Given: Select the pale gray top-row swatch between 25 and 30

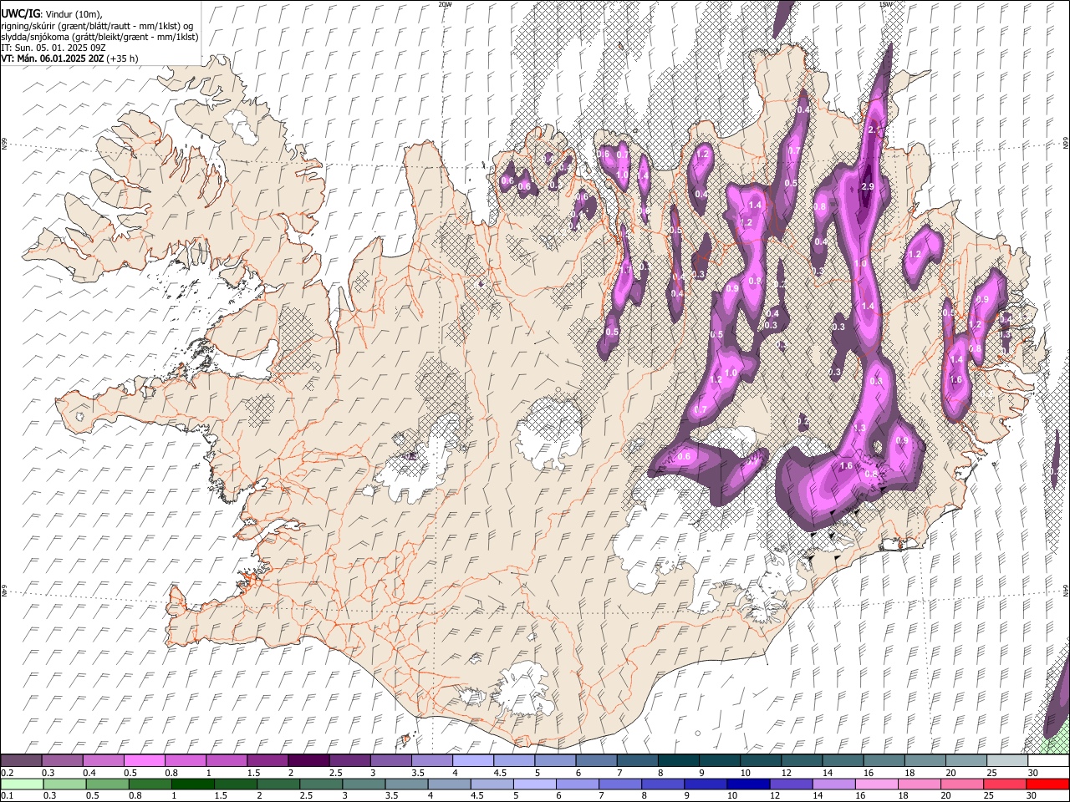Looking at the screenshot, I should click(x=1006, y=761).
